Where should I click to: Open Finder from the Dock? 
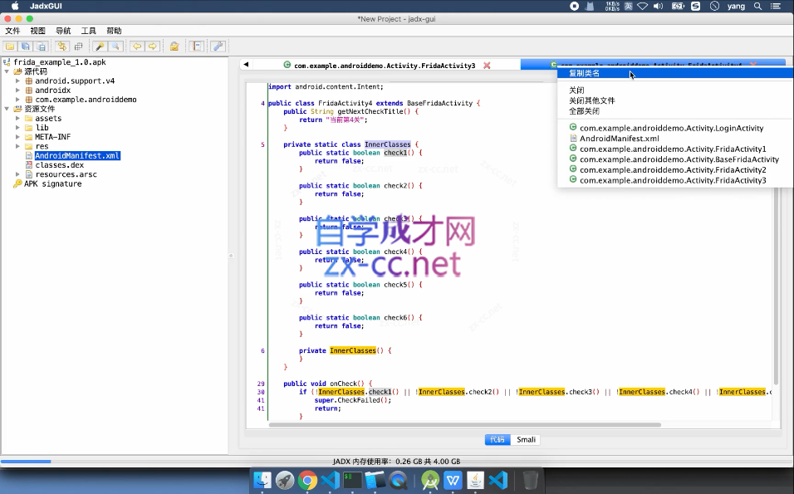click(262, 480)
